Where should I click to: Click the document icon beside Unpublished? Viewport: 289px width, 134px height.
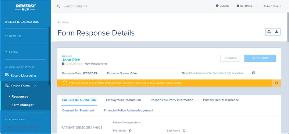pyautogui.click(x=63, y=64)
